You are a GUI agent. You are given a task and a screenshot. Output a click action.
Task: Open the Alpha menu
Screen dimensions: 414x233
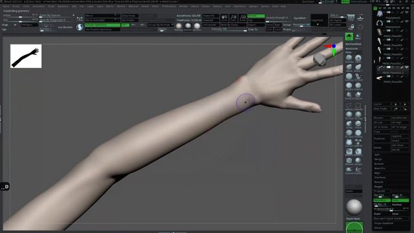pos(6,6)
